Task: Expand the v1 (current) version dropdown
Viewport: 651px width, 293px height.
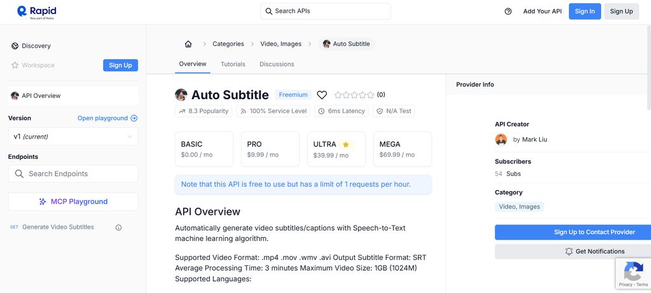Action: tap(73, 137)
